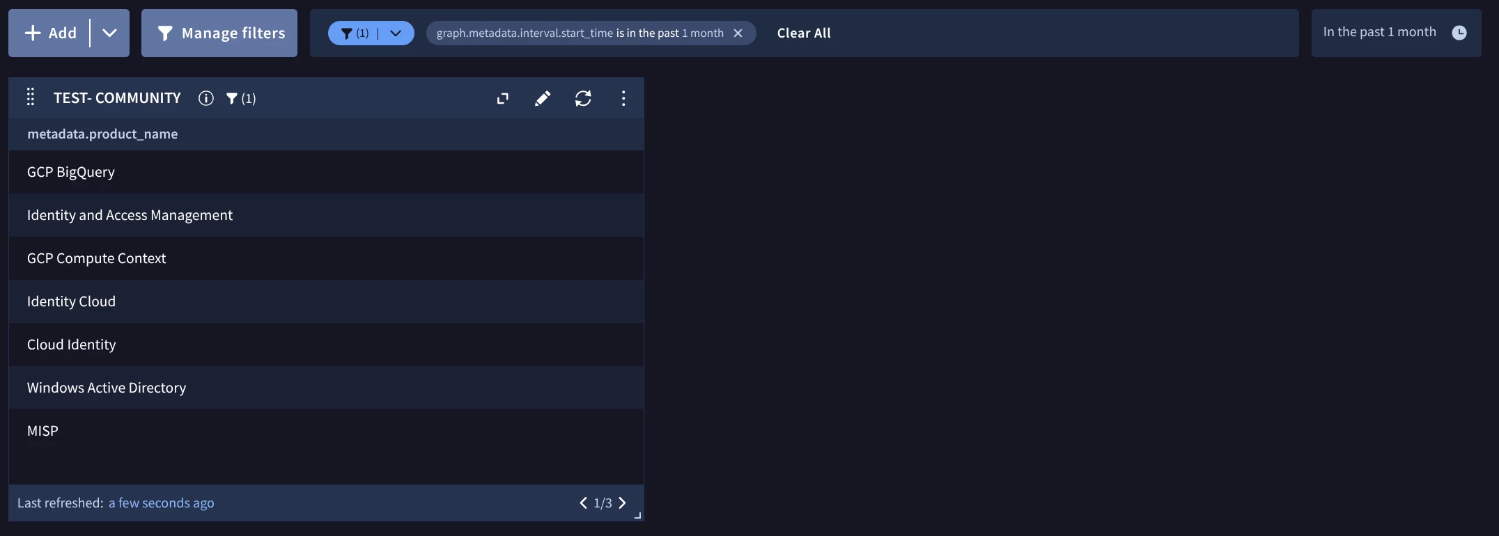Click the clock icon in time range

(x=1459, y=33)
